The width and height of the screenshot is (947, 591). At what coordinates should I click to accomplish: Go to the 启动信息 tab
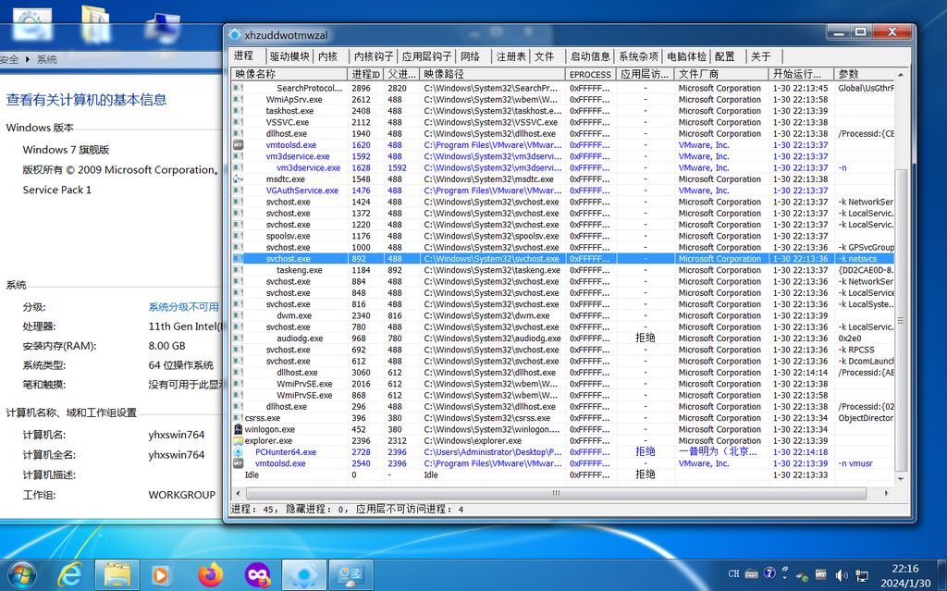tap(590, 56)
